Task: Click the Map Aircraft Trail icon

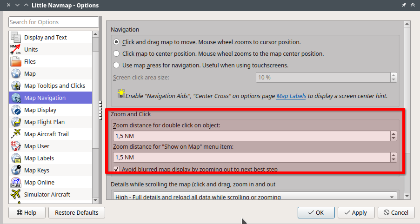Action: (x=16, y=134)
